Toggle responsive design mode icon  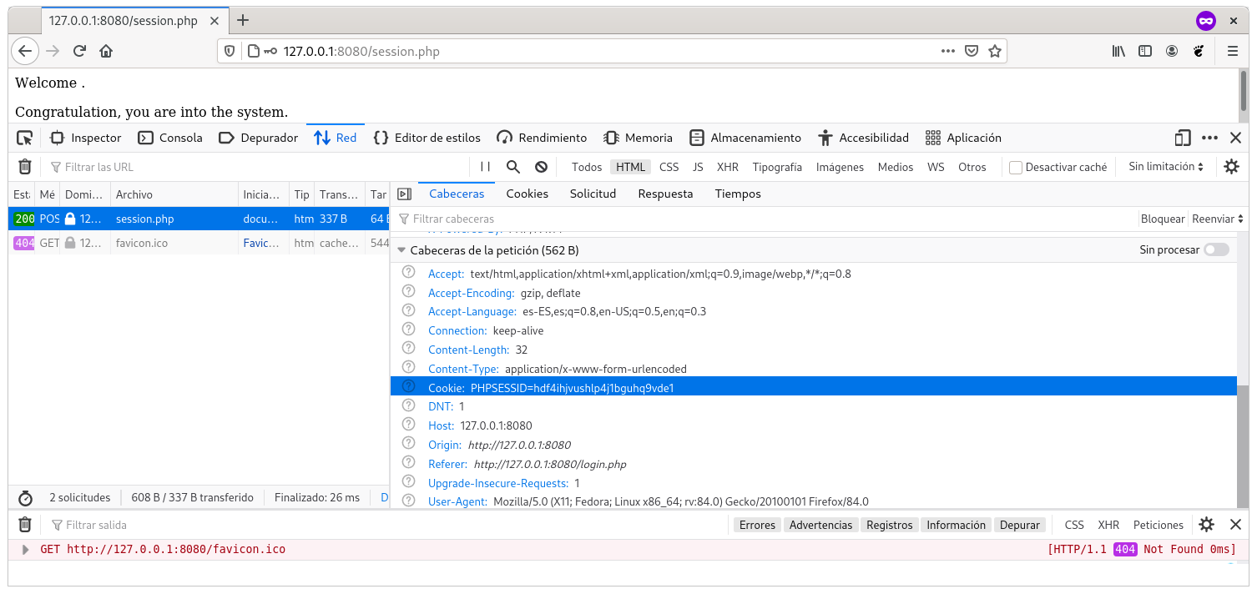[x=1183, y=138]
